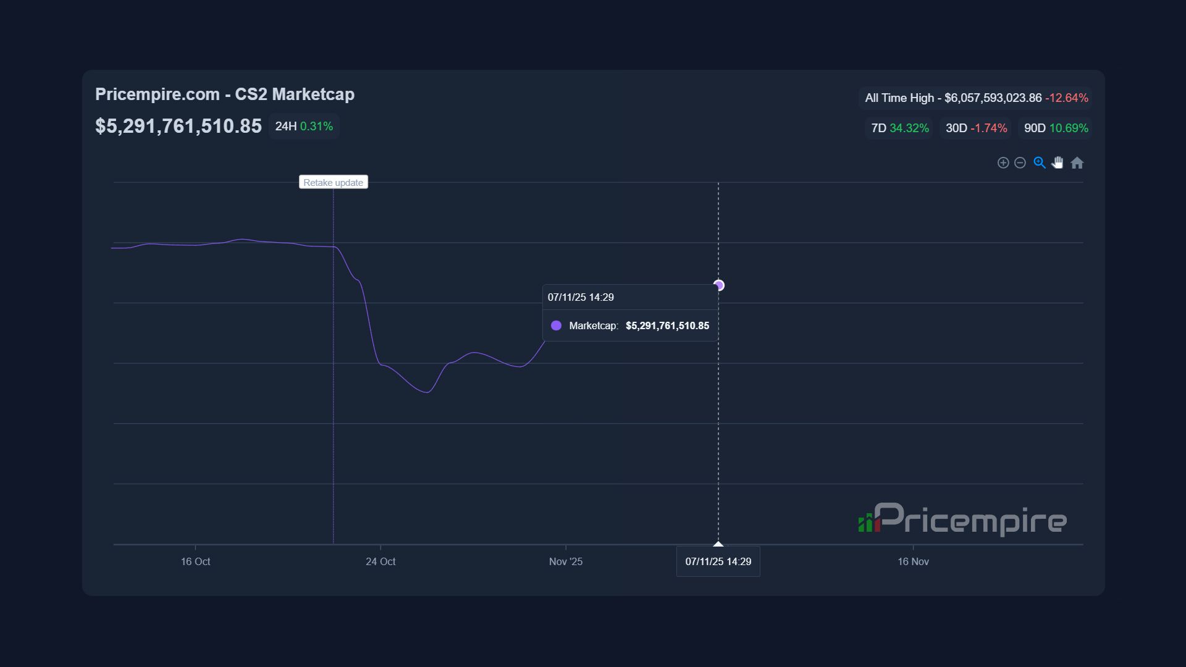The image size is (1186, 667).
Task: Select the 7D change badge
Action: click(899, 128)
